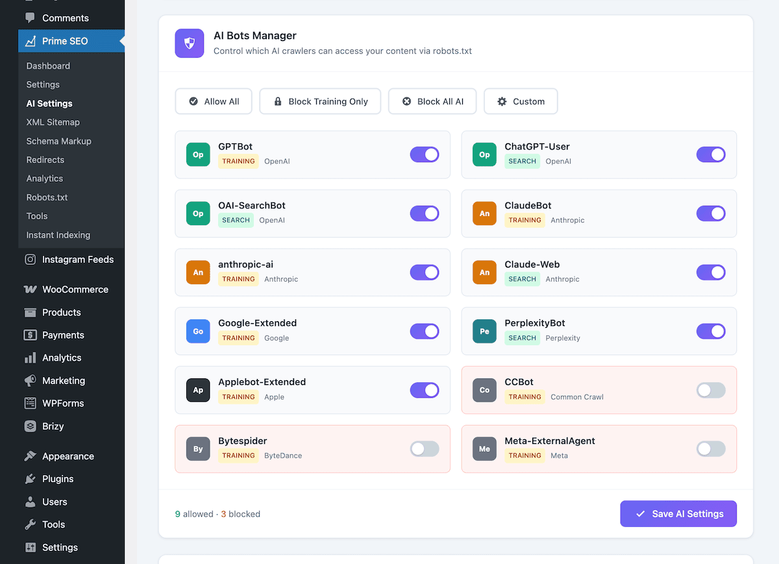Click the Bytespider avatar icon
Viewport: 779px width, 564px height.
point(198,448)
